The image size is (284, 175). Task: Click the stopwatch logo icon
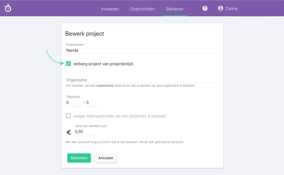pyautogui.click(x=8, y=8)
